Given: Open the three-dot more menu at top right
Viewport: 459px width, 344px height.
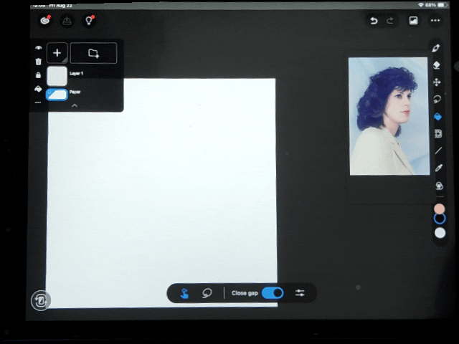Looking at the screenshot, I should (435, 21).
